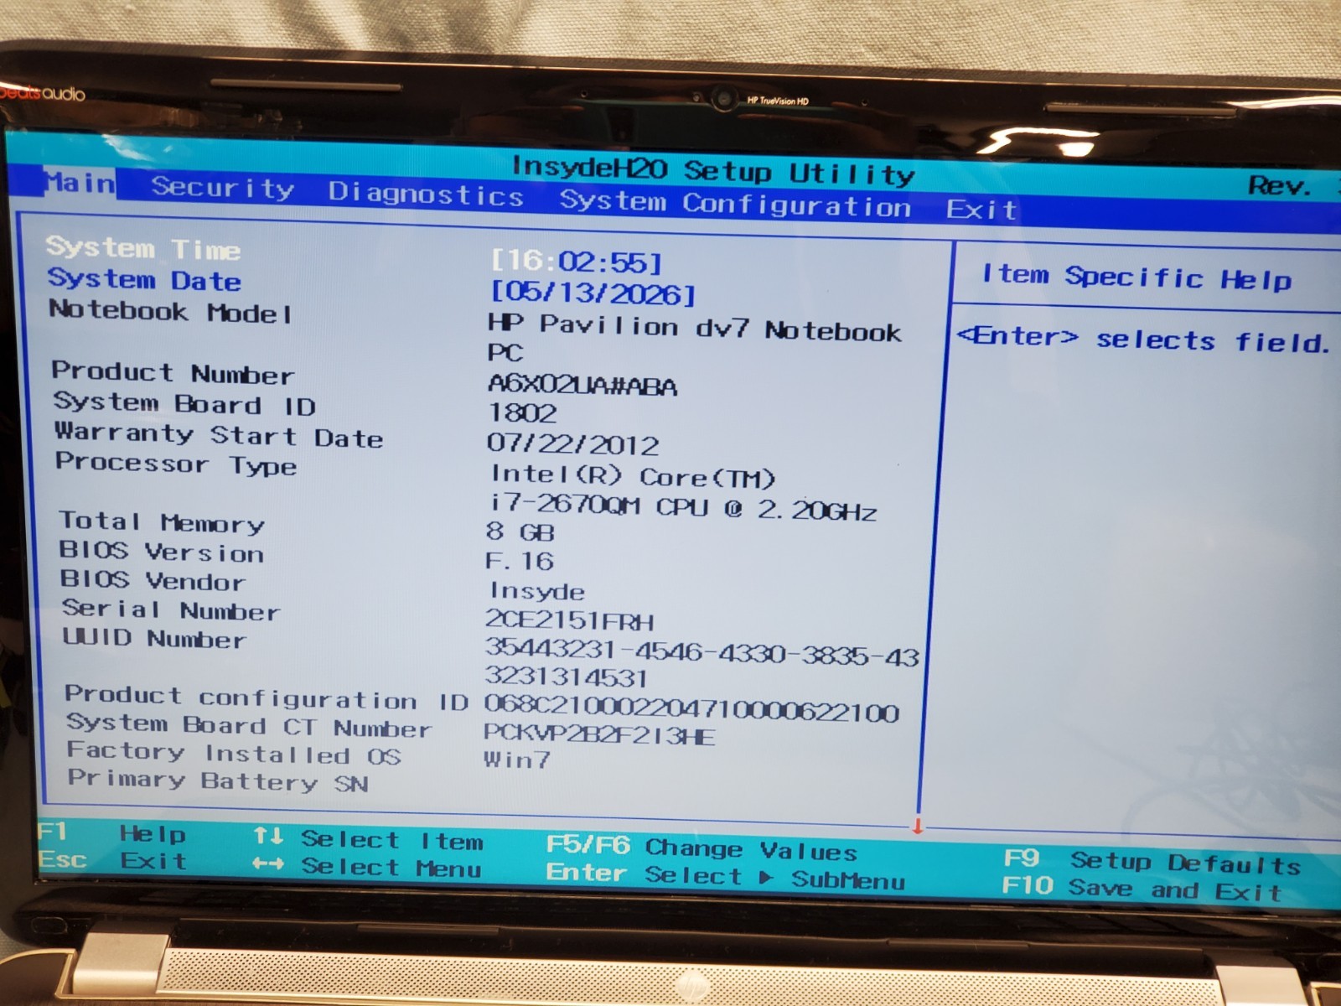Click the Notebook Model label
1341x1006 pixels.
tap(171, 312)
